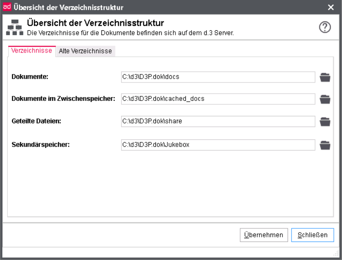Viewport: 342px width, 260px height.
Task: Click the directory structure icon in header
Action: (x=15, y=27)
